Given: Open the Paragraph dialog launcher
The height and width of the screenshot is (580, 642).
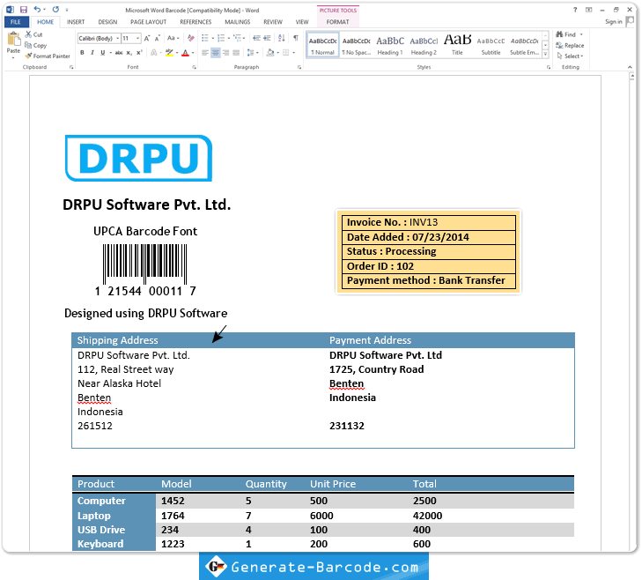Looking at the screenshot, I should pyautogui.click(x=299, y=67).
